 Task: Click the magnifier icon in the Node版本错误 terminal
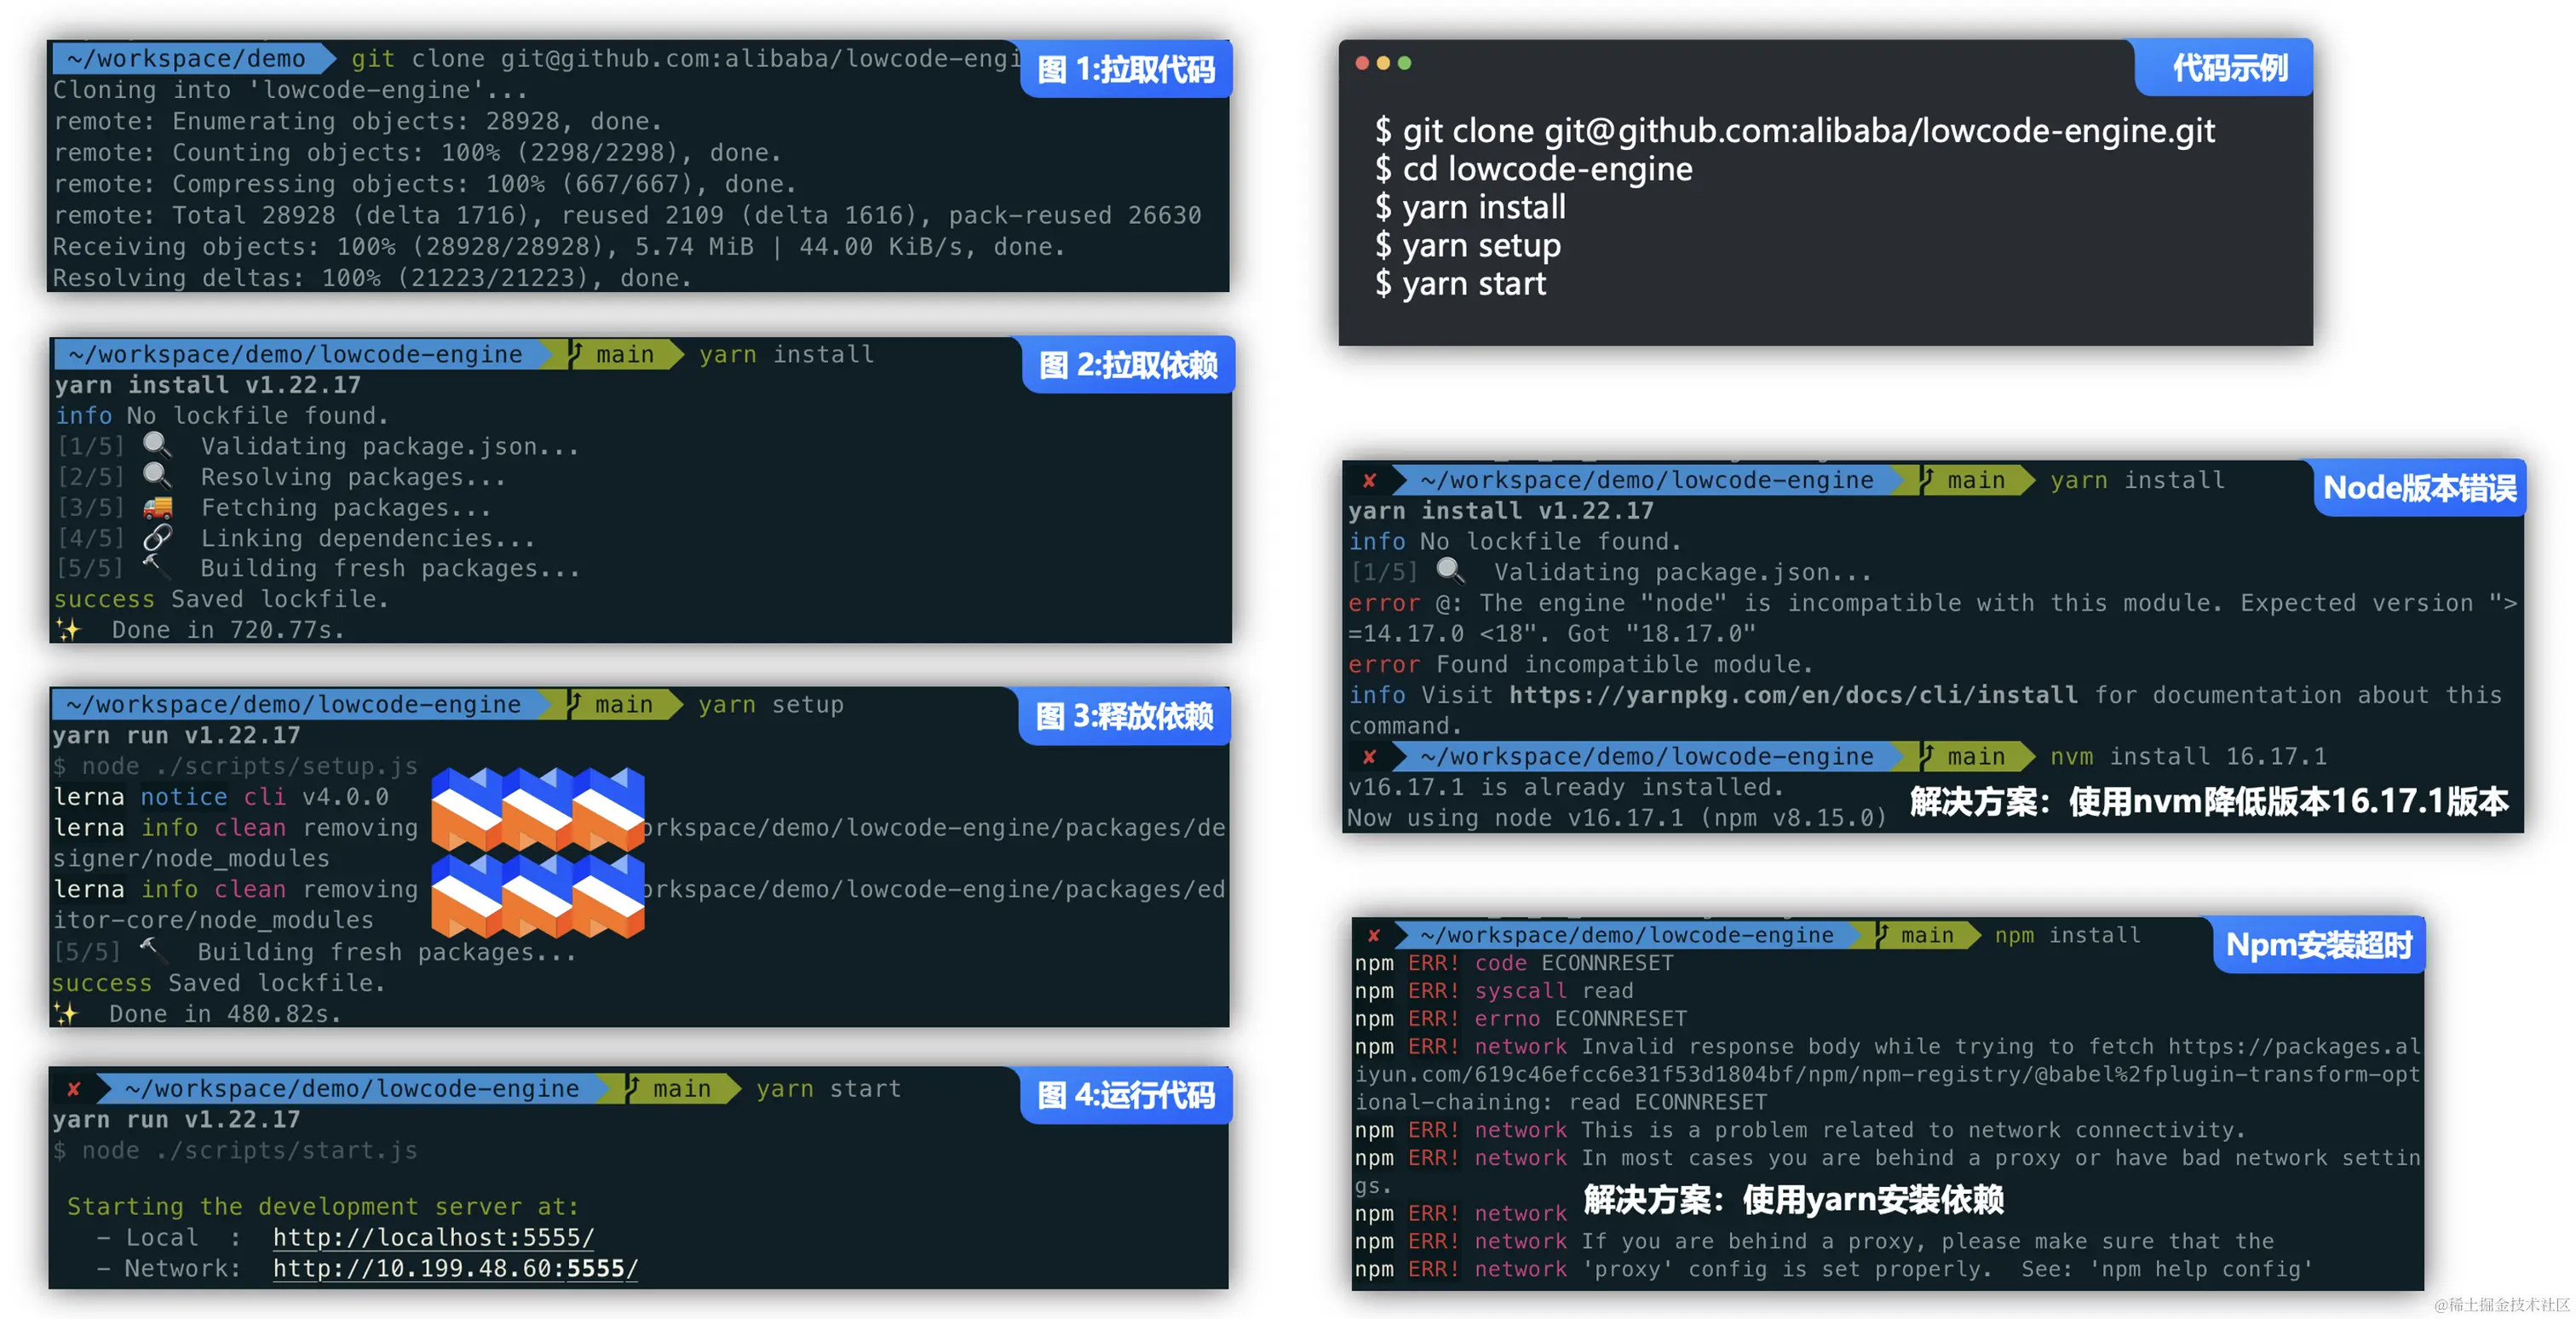pyautogui.click(x=1448, y=571)
